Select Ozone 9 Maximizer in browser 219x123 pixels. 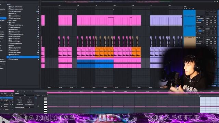(x=23, y=43)
